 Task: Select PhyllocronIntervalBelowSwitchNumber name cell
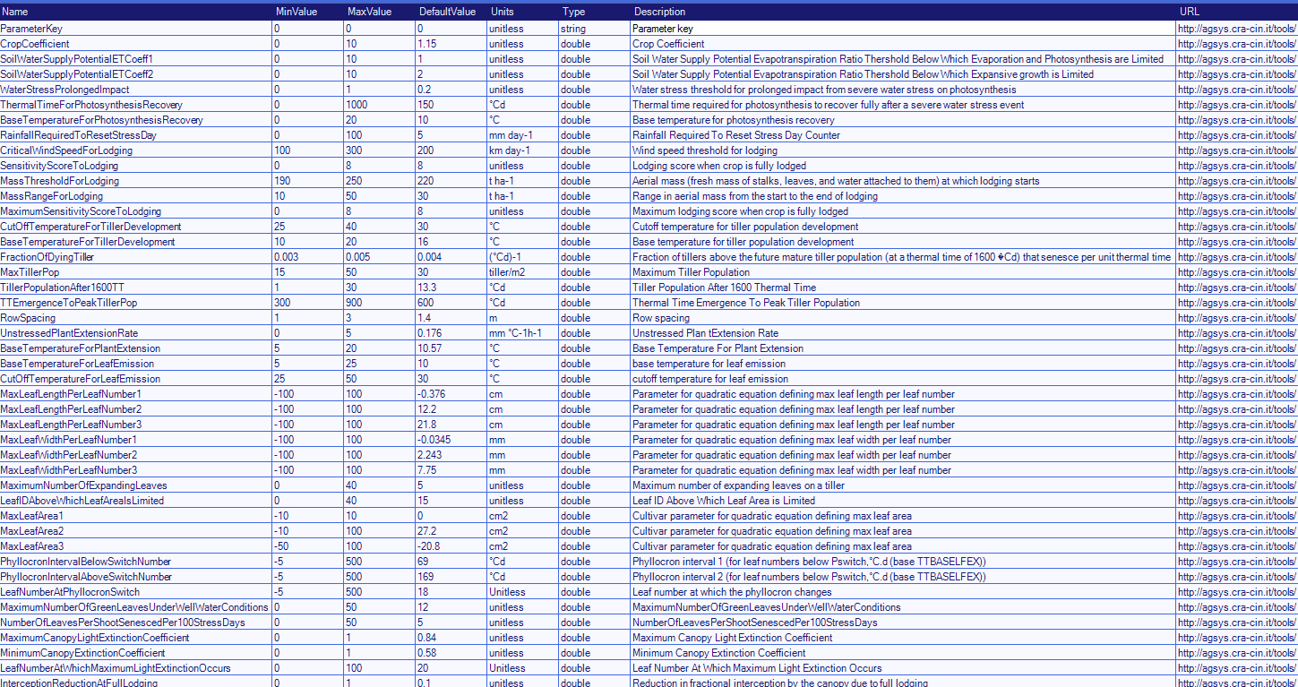click(x=136, y=562)
